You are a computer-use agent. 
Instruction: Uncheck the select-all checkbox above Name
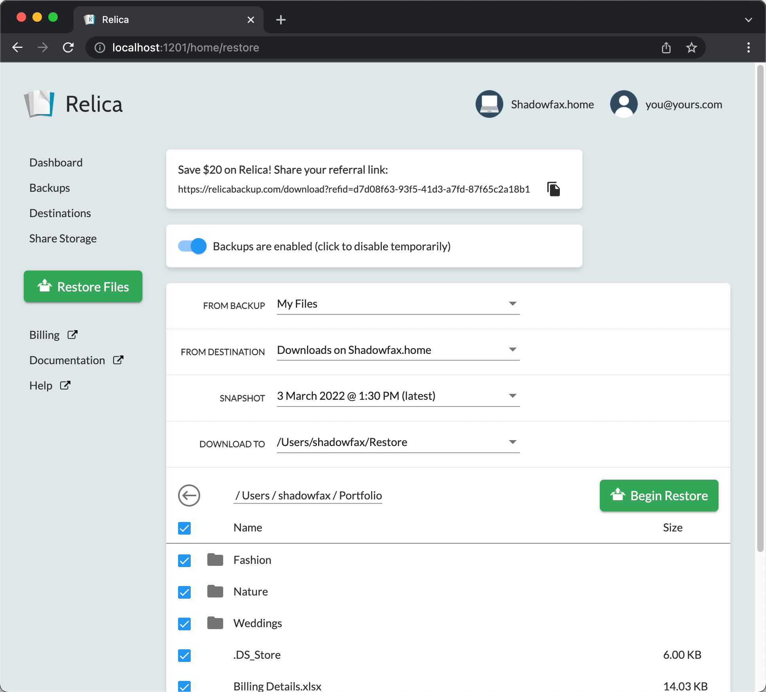pos(184,528)
